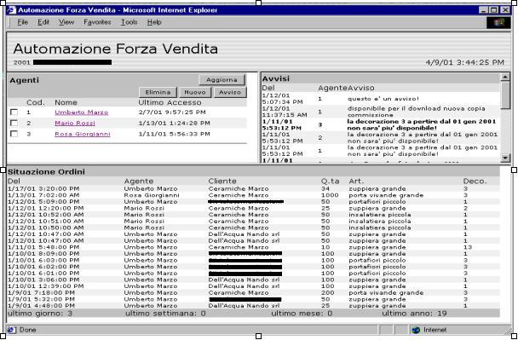Open the Umberto Marzo agent link

click(81, 112)
